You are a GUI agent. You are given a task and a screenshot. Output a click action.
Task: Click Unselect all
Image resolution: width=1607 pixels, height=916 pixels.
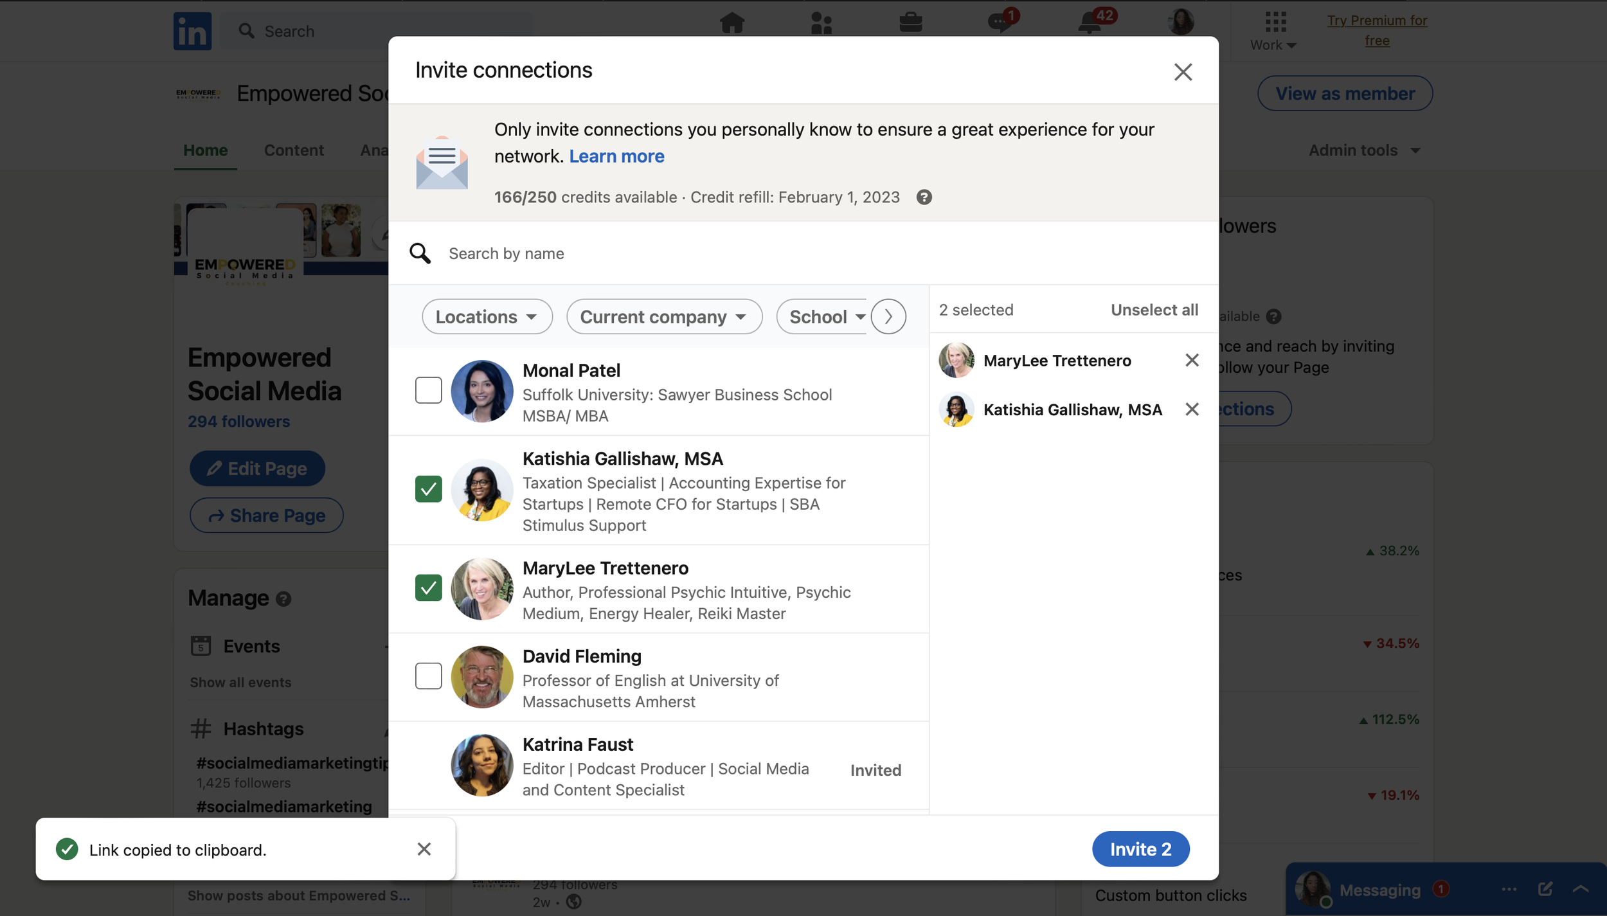tap(1154, 310)
